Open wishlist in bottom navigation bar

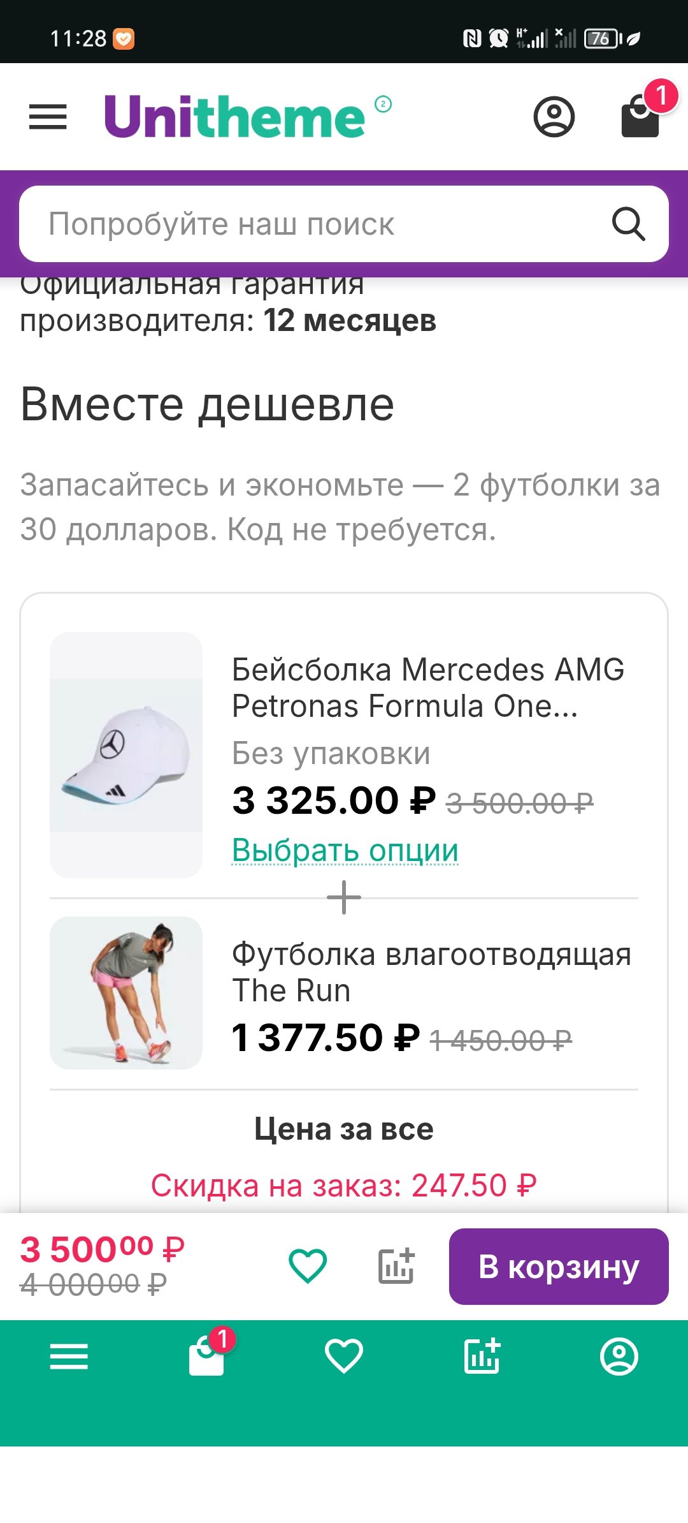[x=344, y=1356]
